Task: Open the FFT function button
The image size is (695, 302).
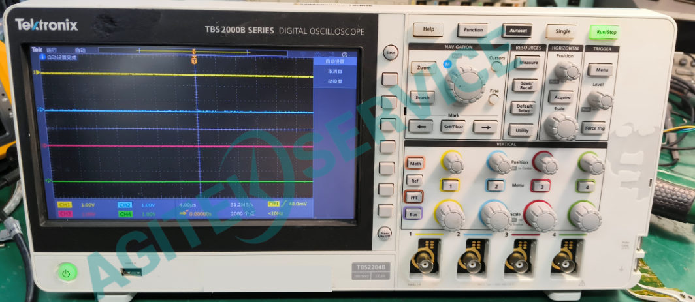Action: [x=413, y=196]
